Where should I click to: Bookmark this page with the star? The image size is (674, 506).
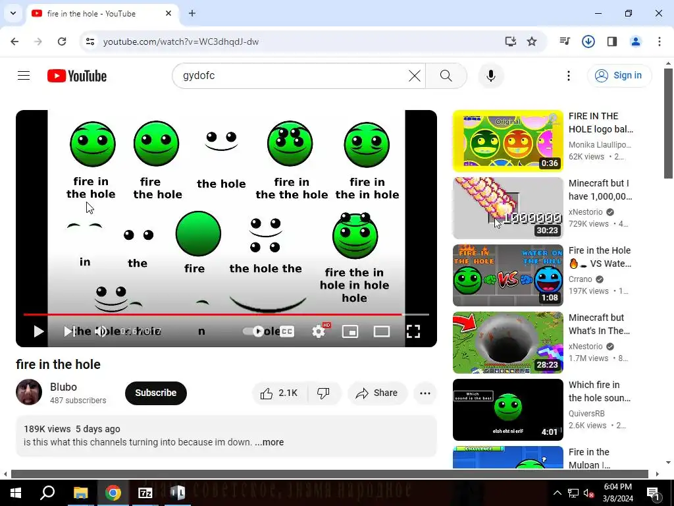(x=532, y=42)
